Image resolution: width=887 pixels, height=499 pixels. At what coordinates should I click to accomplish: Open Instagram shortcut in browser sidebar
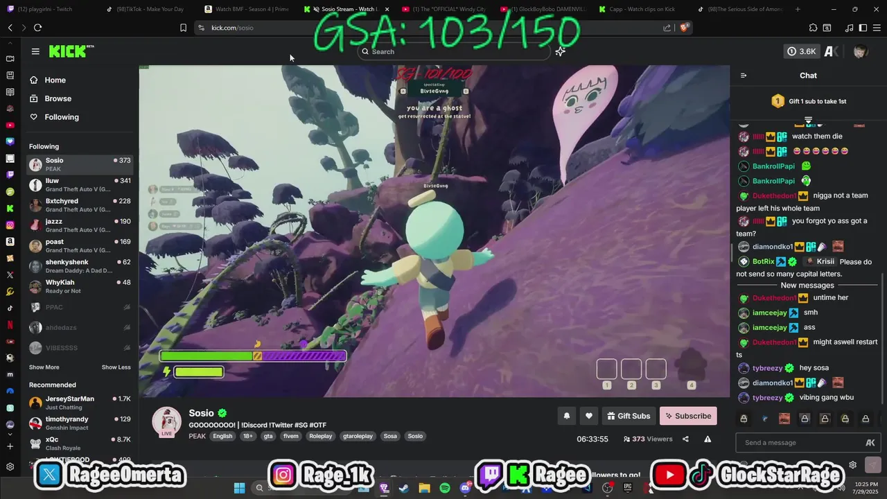(10, 225)
